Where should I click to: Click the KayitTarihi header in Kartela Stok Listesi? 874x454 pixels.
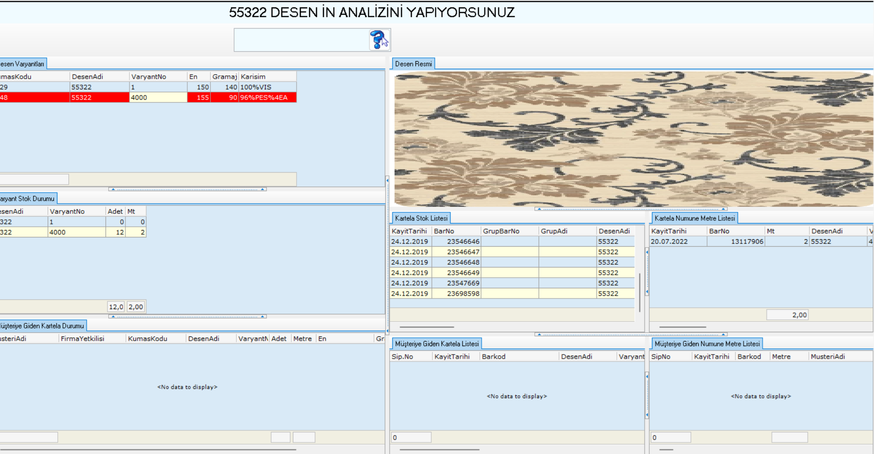pyautogui.click(x=410, y=231)
